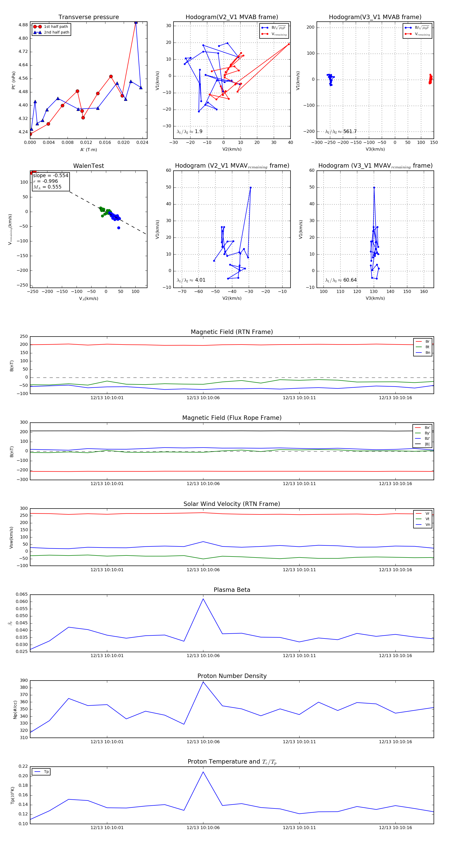Click the eigenvalue ratio label '≈ 4.01'
The image size is (464, 851).
[191, 280]
